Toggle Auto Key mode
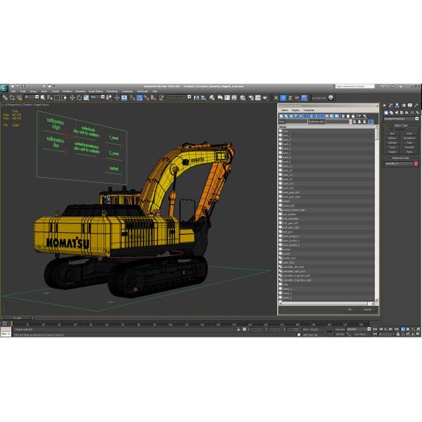The height and width of the screenshot is (422, 422). (340, 329)
